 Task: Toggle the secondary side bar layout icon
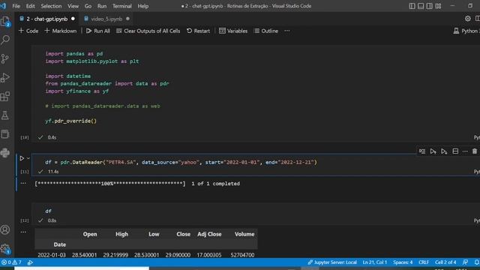pyautogui.click(x=429, y=6)
